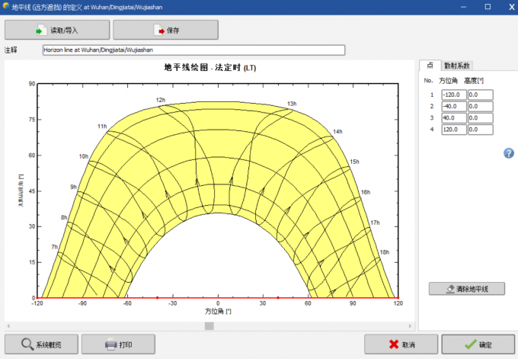Click the 保存 save button

pos(165,30)
